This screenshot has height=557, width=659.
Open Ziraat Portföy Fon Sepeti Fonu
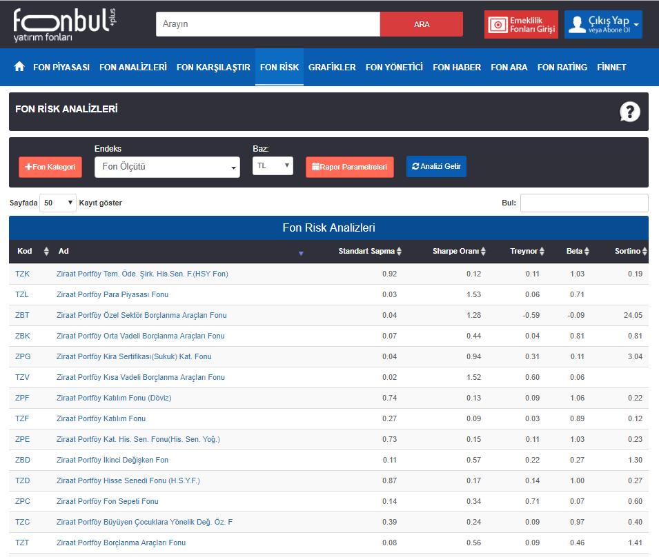tap(108, 501)
